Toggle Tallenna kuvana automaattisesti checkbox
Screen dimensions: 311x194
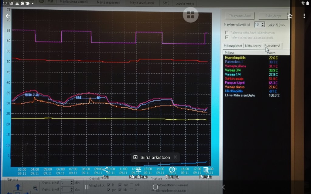pyautogui.click(x=227, y=37)
